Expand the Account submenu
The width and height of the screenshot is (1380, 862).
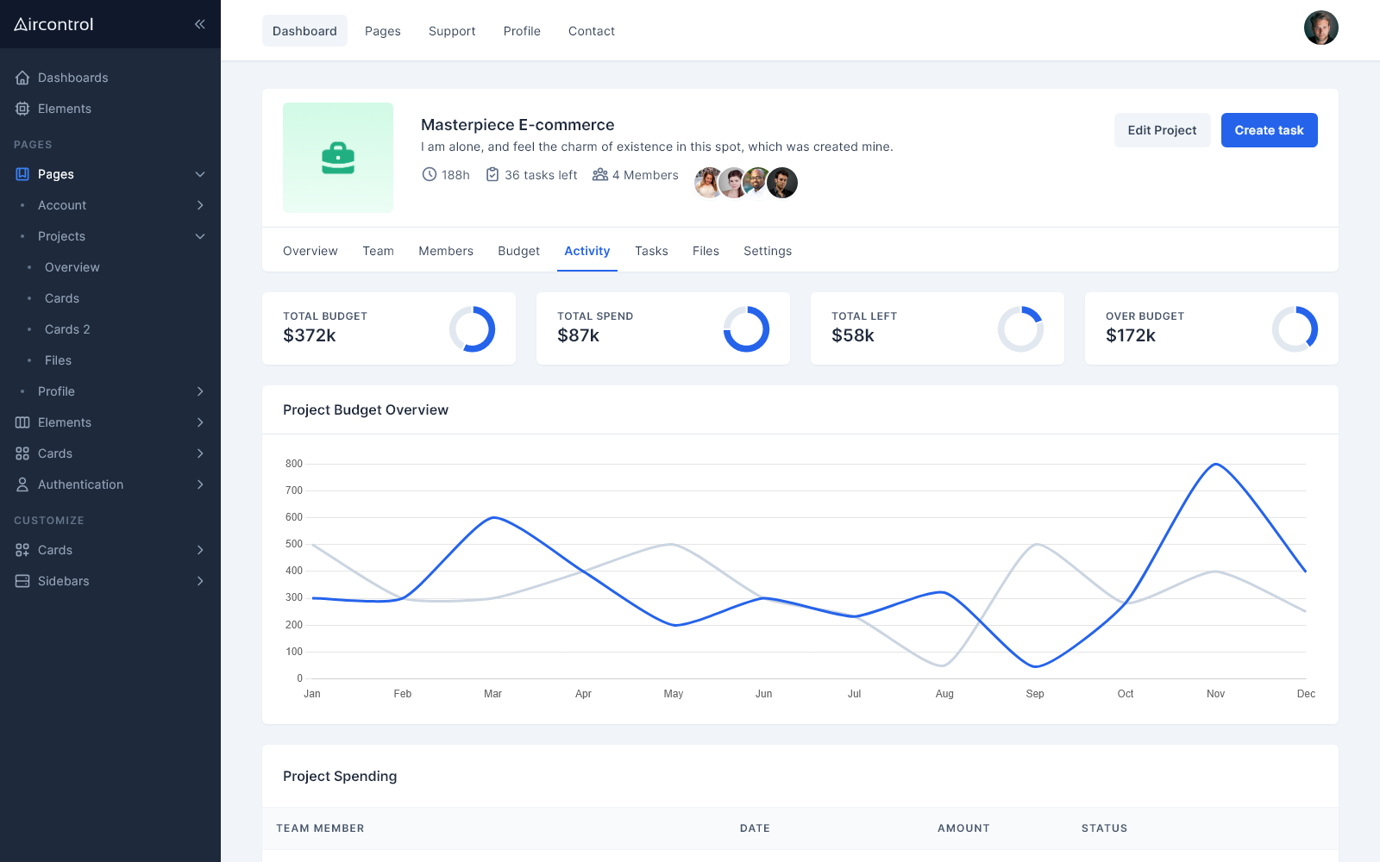point(199,205)
